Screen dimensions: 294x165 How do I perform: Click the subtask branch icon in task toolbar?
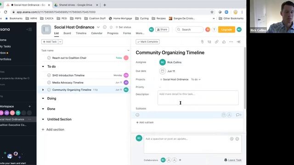[209, 42]
